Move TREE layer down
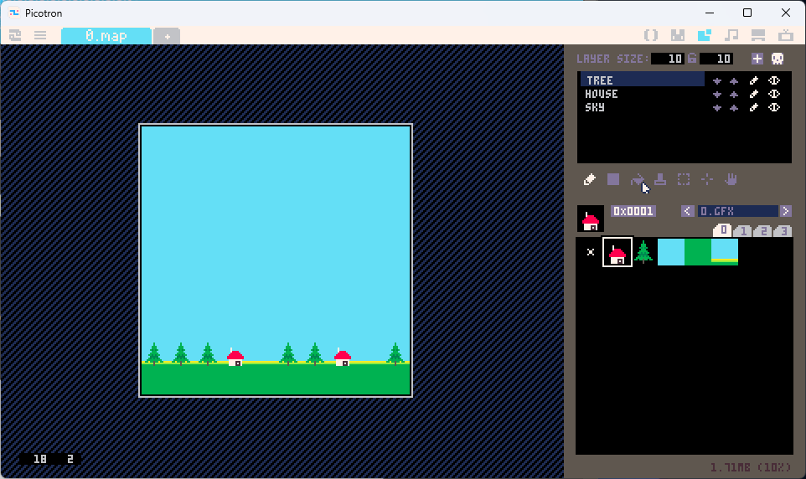This screenshot has width=806, height=479. click(x=717, y=81)
